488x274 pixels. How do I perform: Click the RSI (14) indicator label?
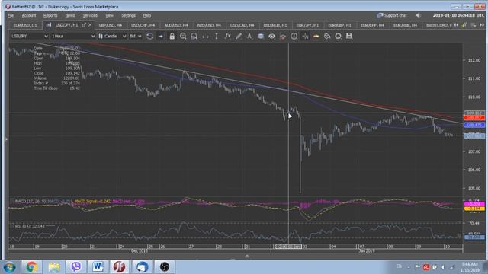tap(30, 226)
